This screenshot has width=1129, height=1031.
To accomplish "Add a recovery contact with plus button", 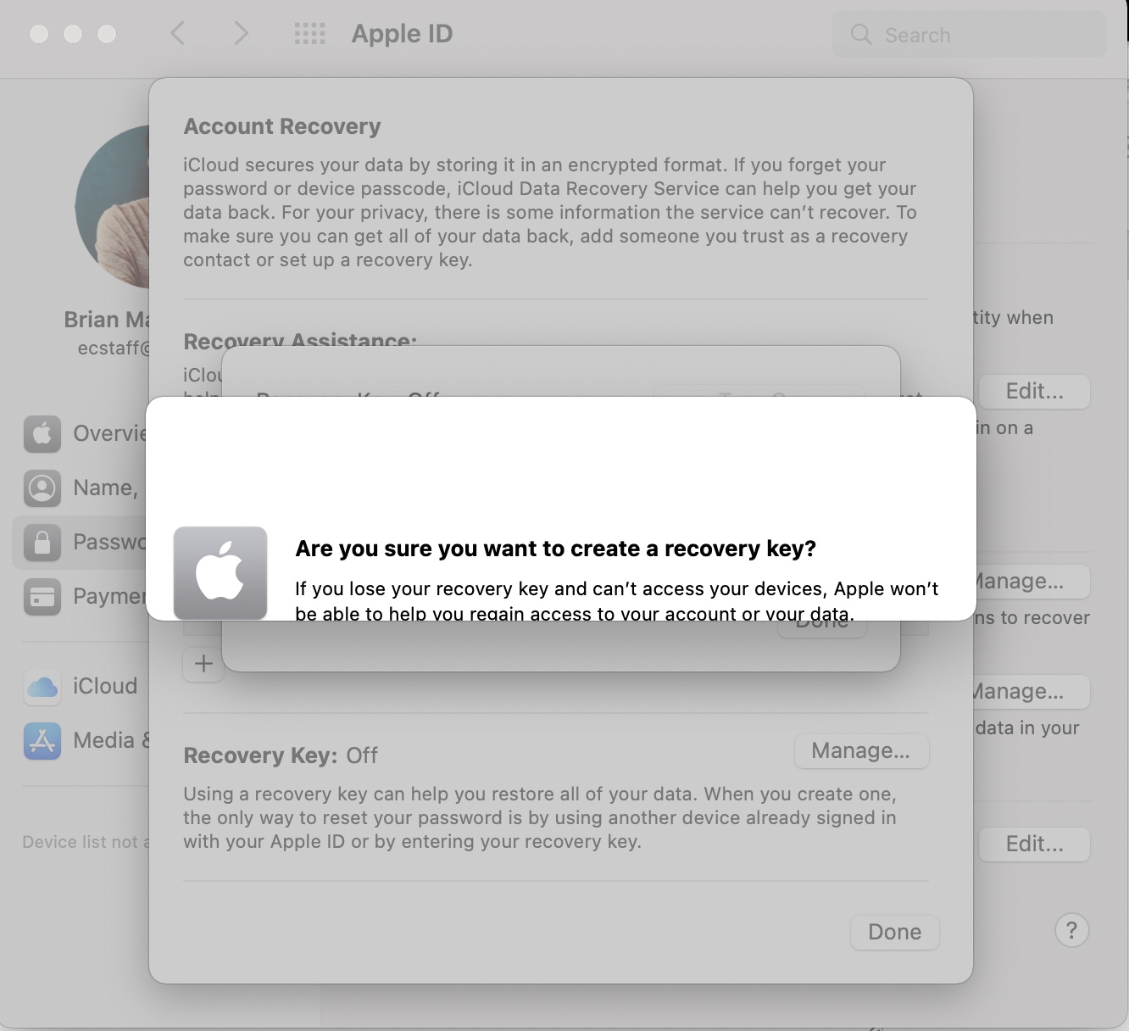I will pos(203,663).
